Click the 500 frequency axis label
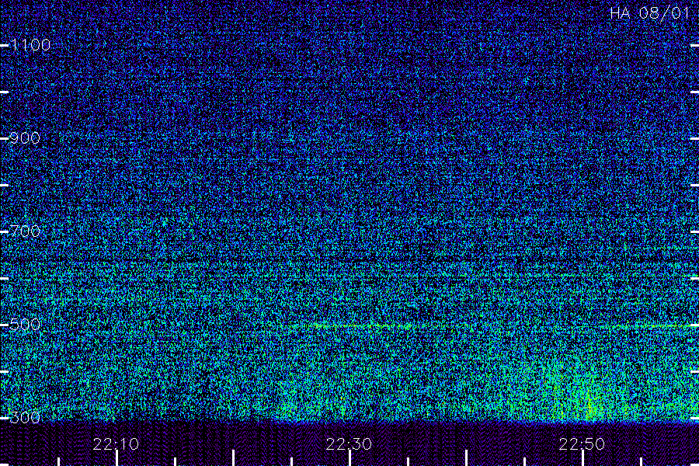The width and height of the screenshot is (699, 466). click(25, 324)
